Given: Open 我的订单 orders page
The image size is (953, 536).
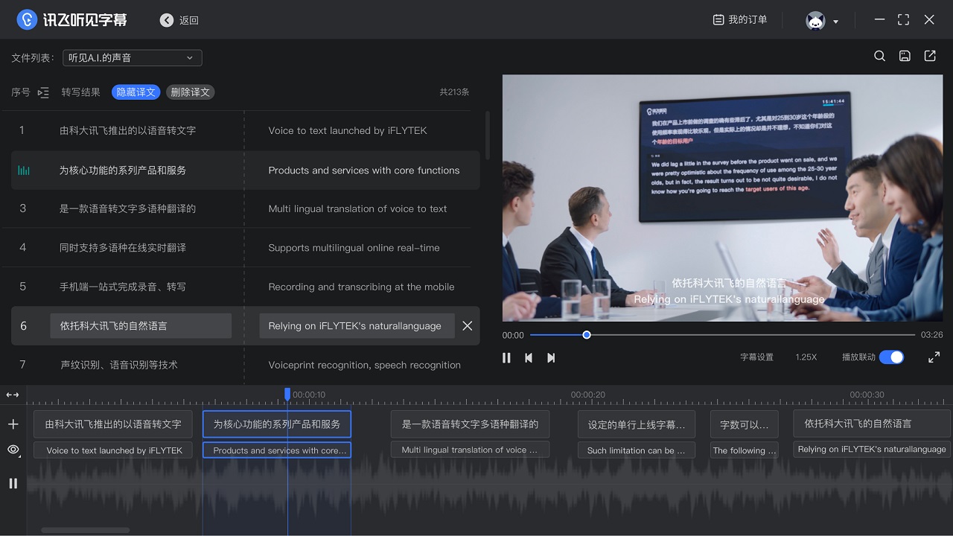Looking at the screenshot, I should [x=739, y=20].
